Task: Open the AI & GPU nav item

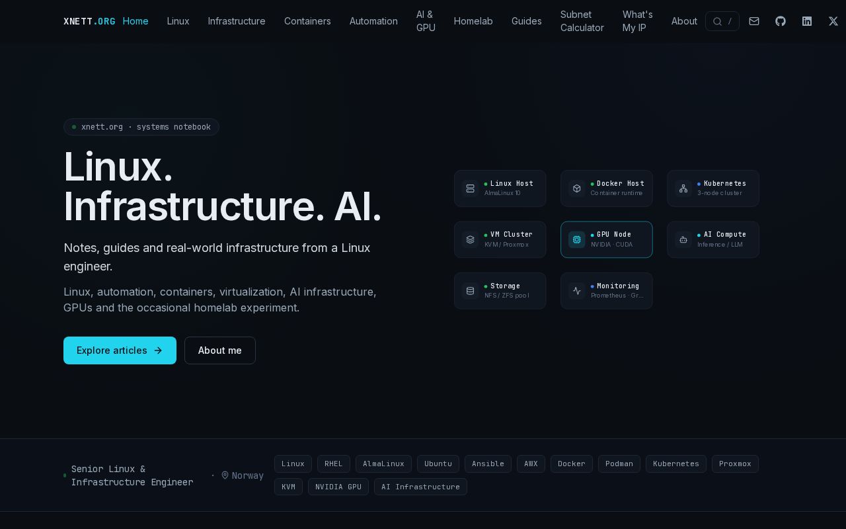Action: (426, 21)
